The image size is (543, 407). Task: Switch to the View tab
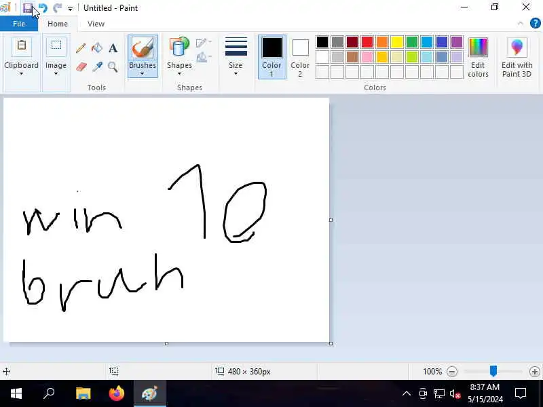[96, 24]
